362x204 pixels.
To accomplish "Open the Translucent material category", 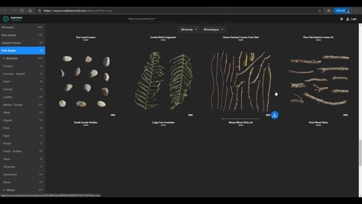I will [23, 175].
